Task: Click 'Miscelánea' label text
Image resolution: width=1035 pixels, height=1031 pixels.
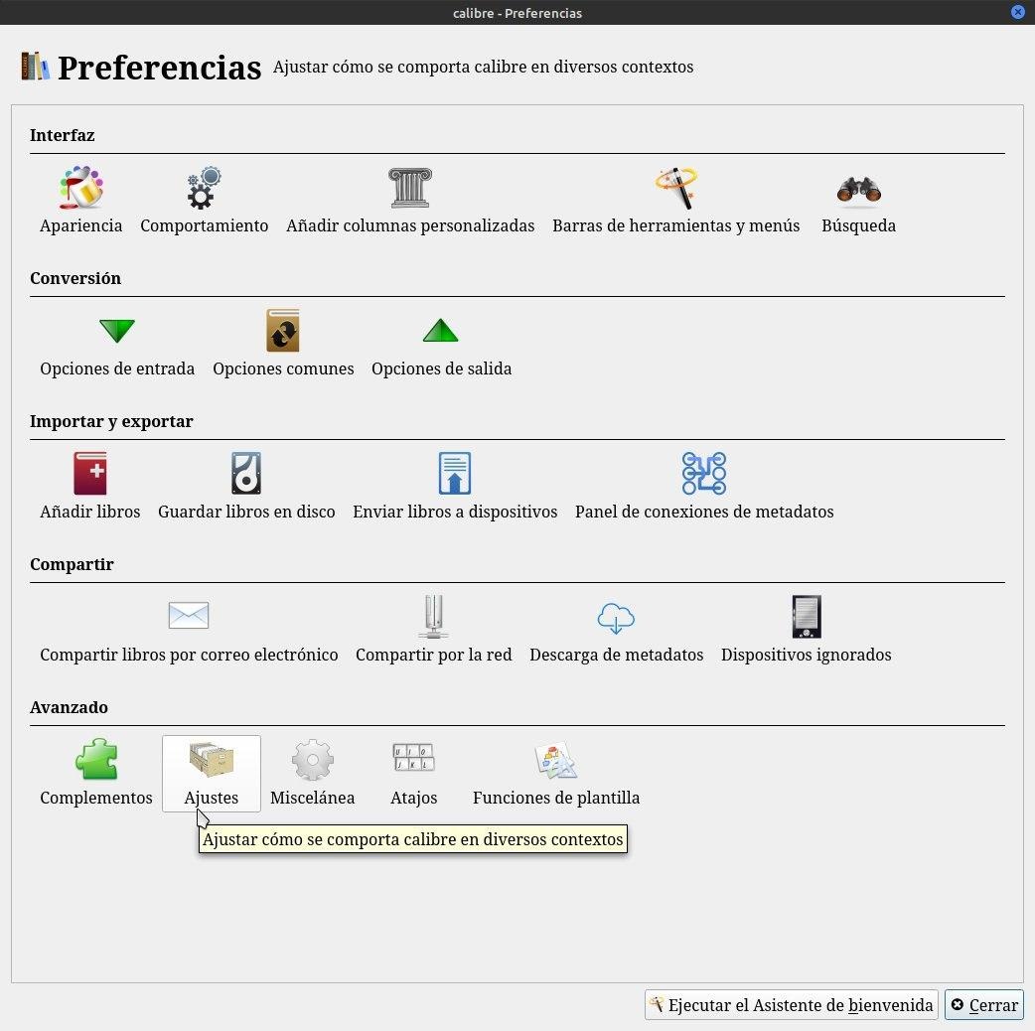Action: [312, 798]
